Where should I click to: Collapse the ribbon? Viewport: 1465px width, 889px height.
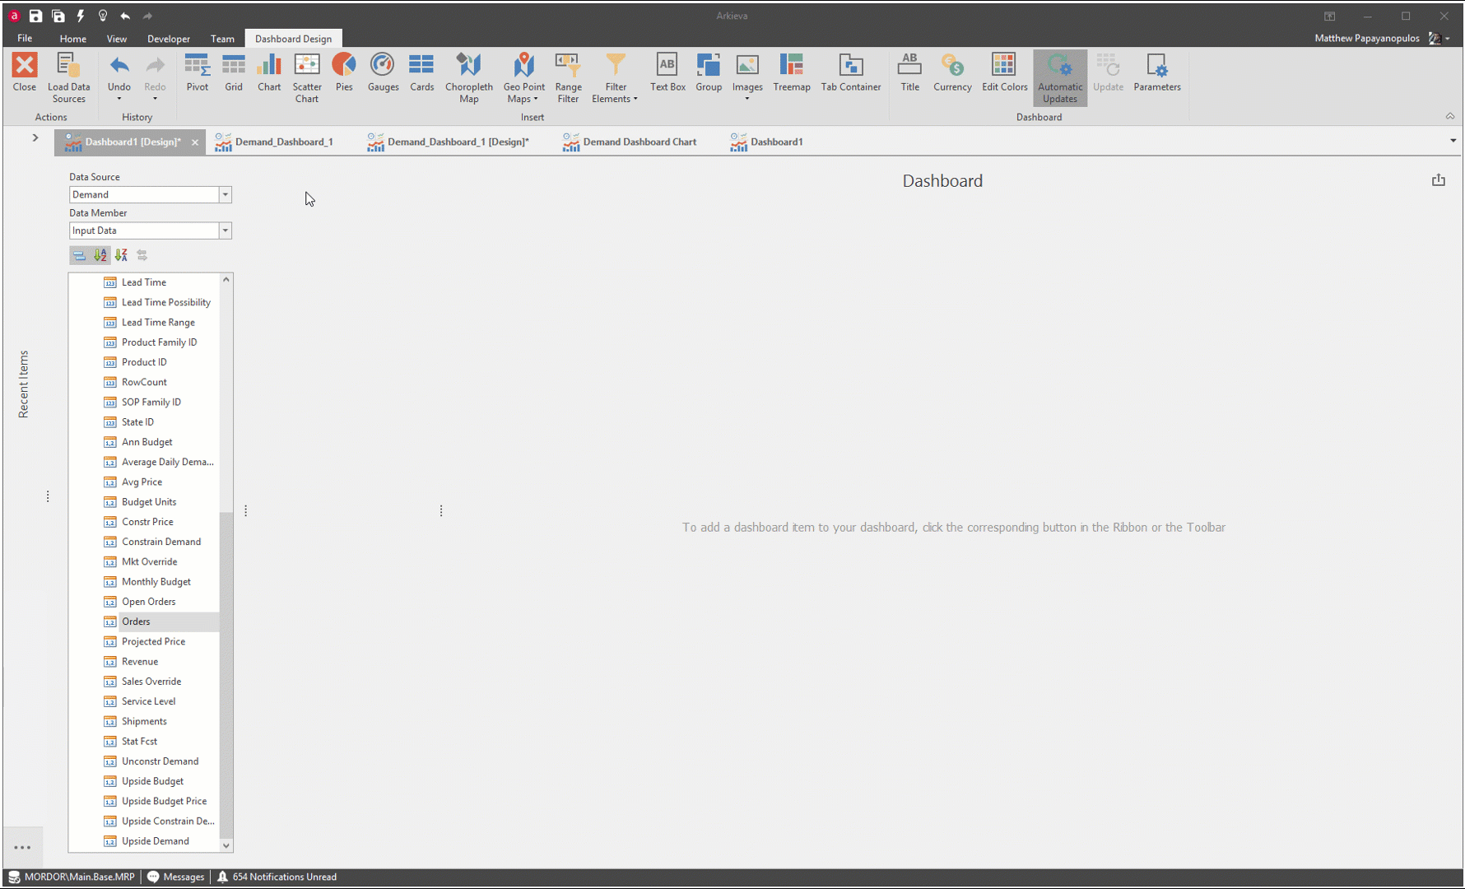(x=1450, y=116)
